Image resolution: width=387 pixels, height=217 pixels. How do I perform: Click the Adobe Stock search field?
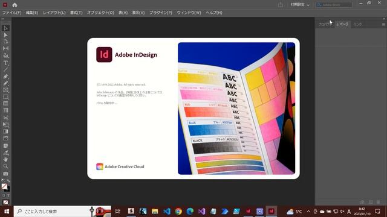pyautogui.click(x=334, y=5)
